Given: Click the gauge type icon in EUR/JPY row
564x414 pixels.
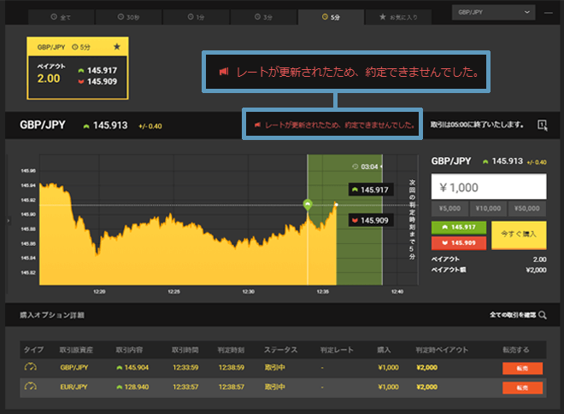Looking at the screenshot, I should (x=31, y=387).
